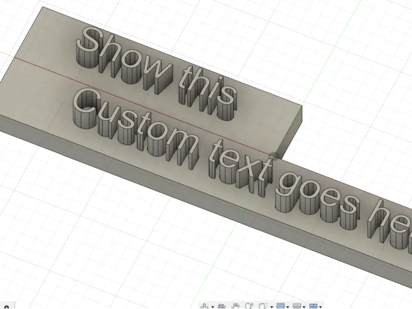Expand the Display Settings dropdown arrow

(288, 307)
